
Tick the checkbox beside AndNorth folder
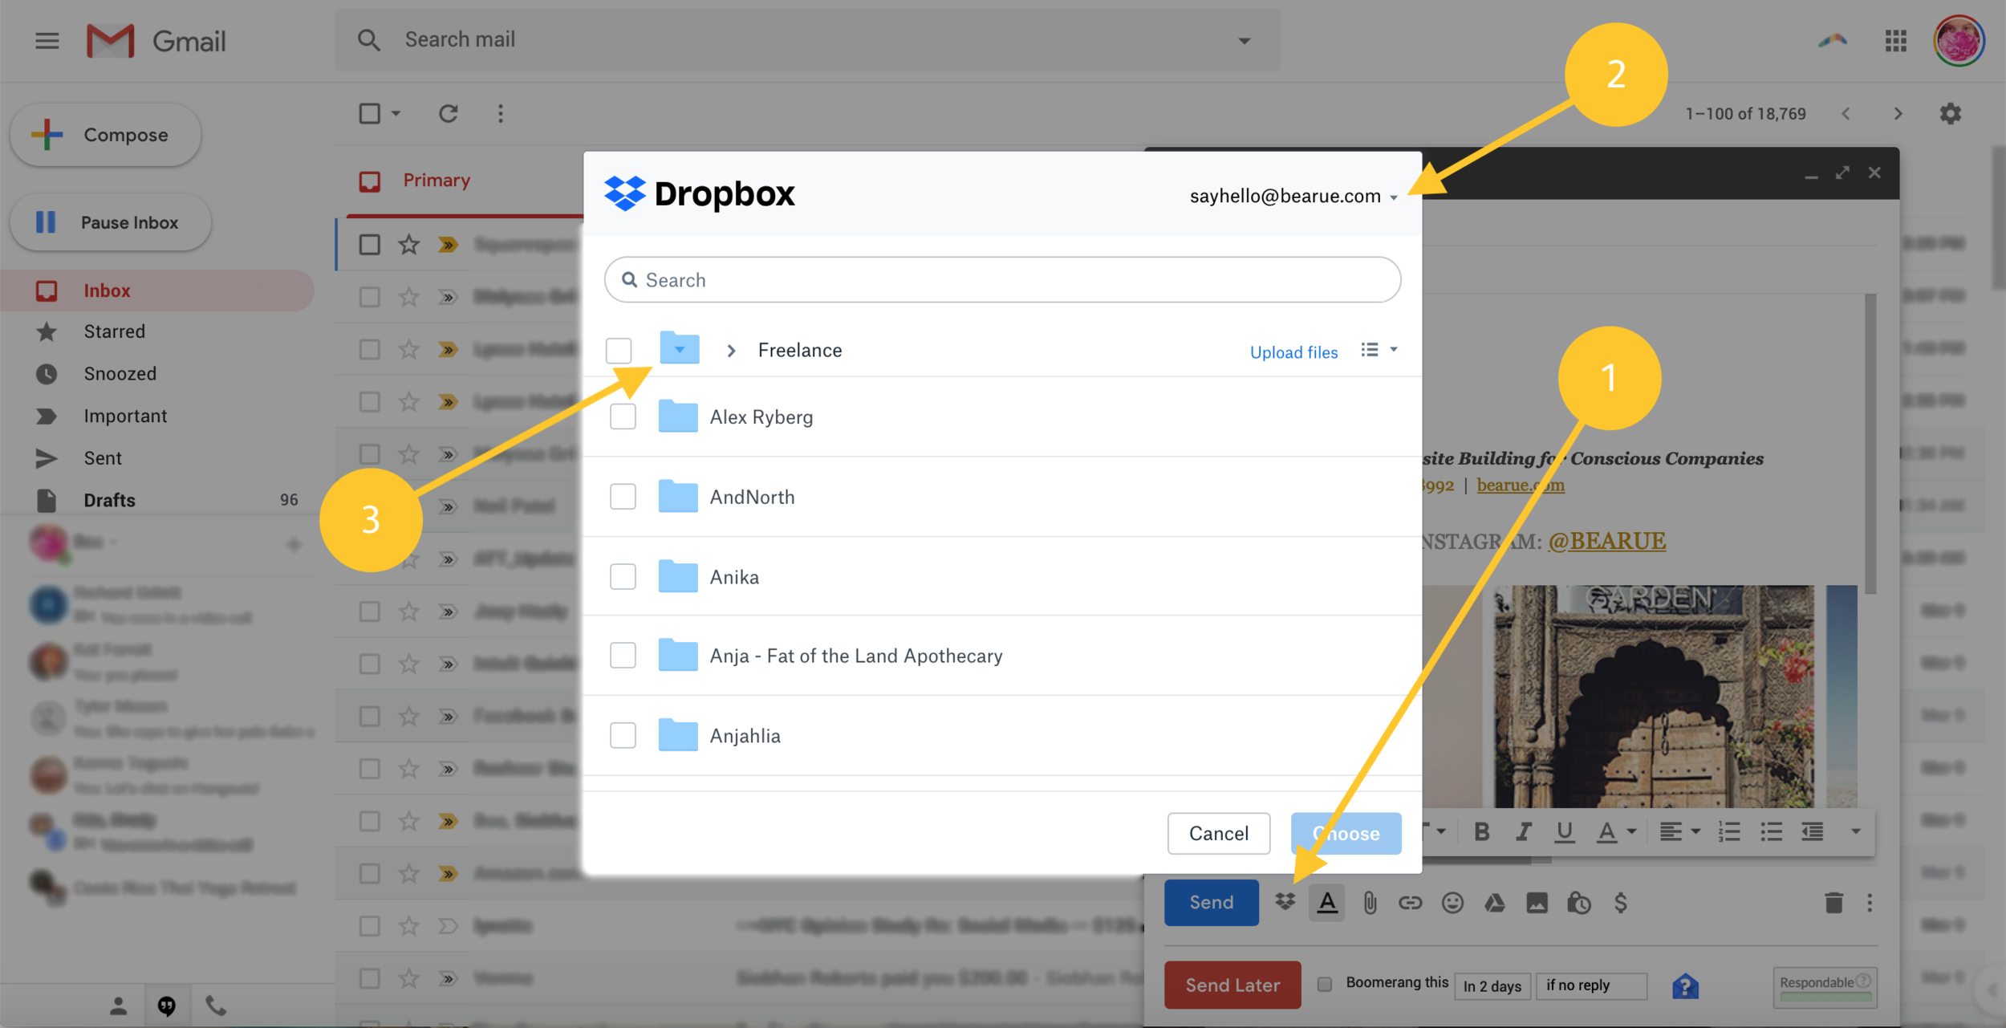(623, 497)
